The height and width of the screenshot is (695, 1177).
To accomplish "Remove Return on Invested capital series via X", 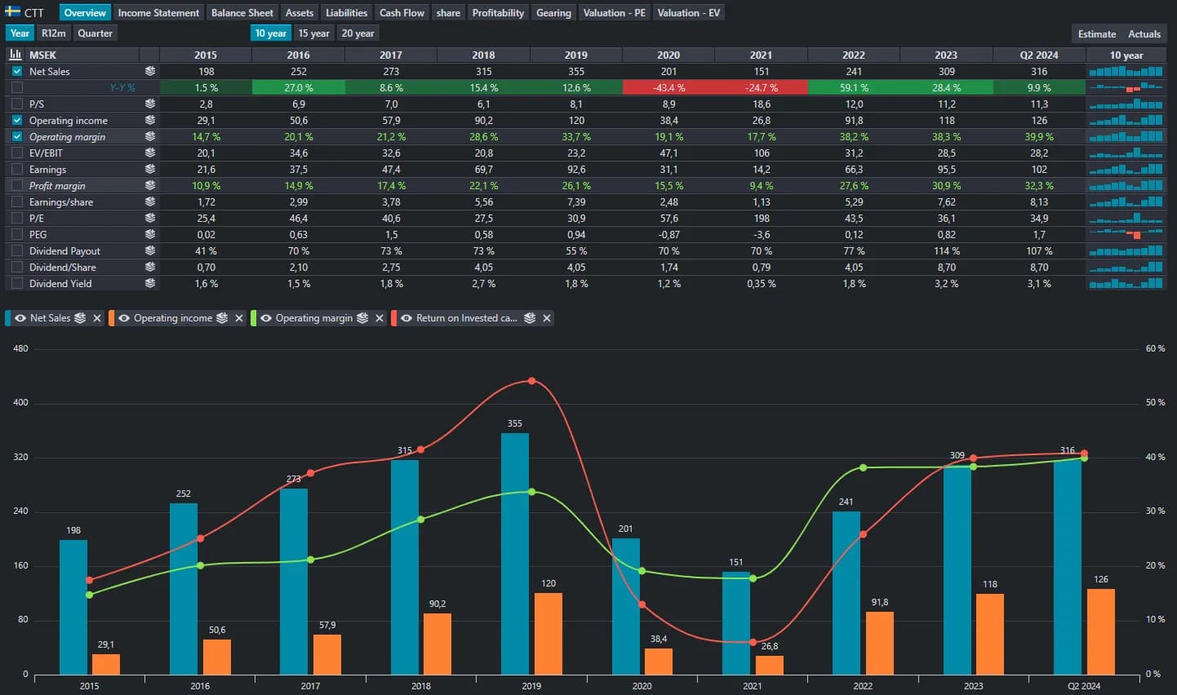I will pos(547,318).
